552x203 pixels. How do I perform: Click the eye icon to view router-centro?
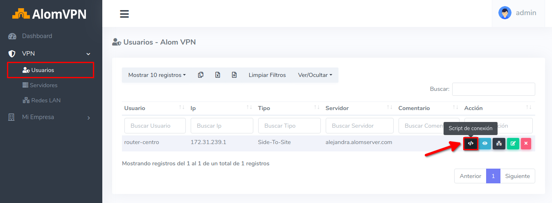click(485, 144)
